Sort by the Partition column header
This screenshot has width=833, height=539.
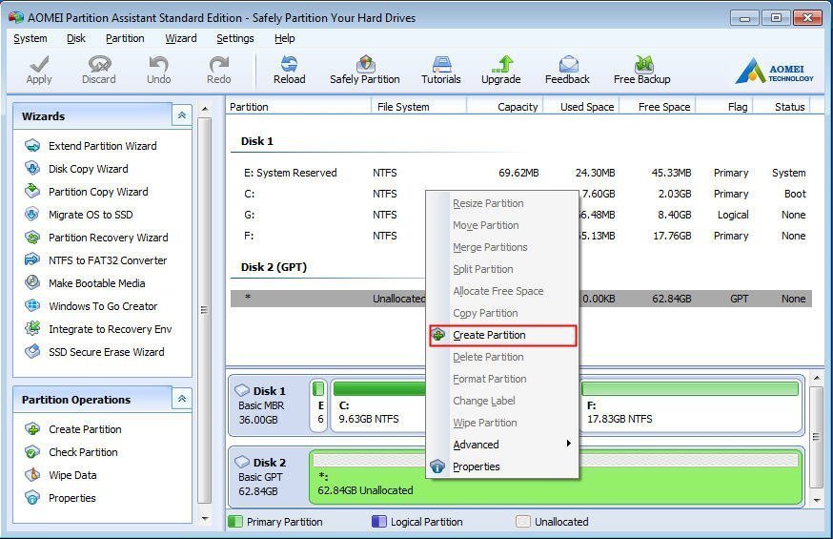pyautogui.click(x=298, y=107)
